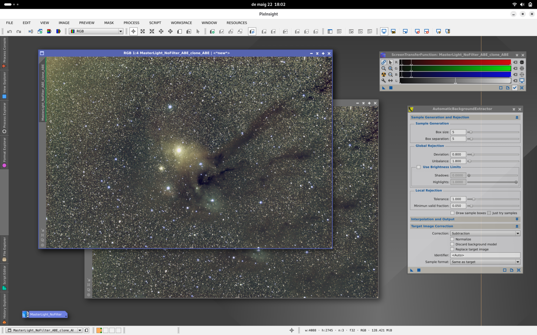Toggle Link RGB Channels in ScreenTransferFunction
Screen dimensions: 537x335
pos(384,62)
